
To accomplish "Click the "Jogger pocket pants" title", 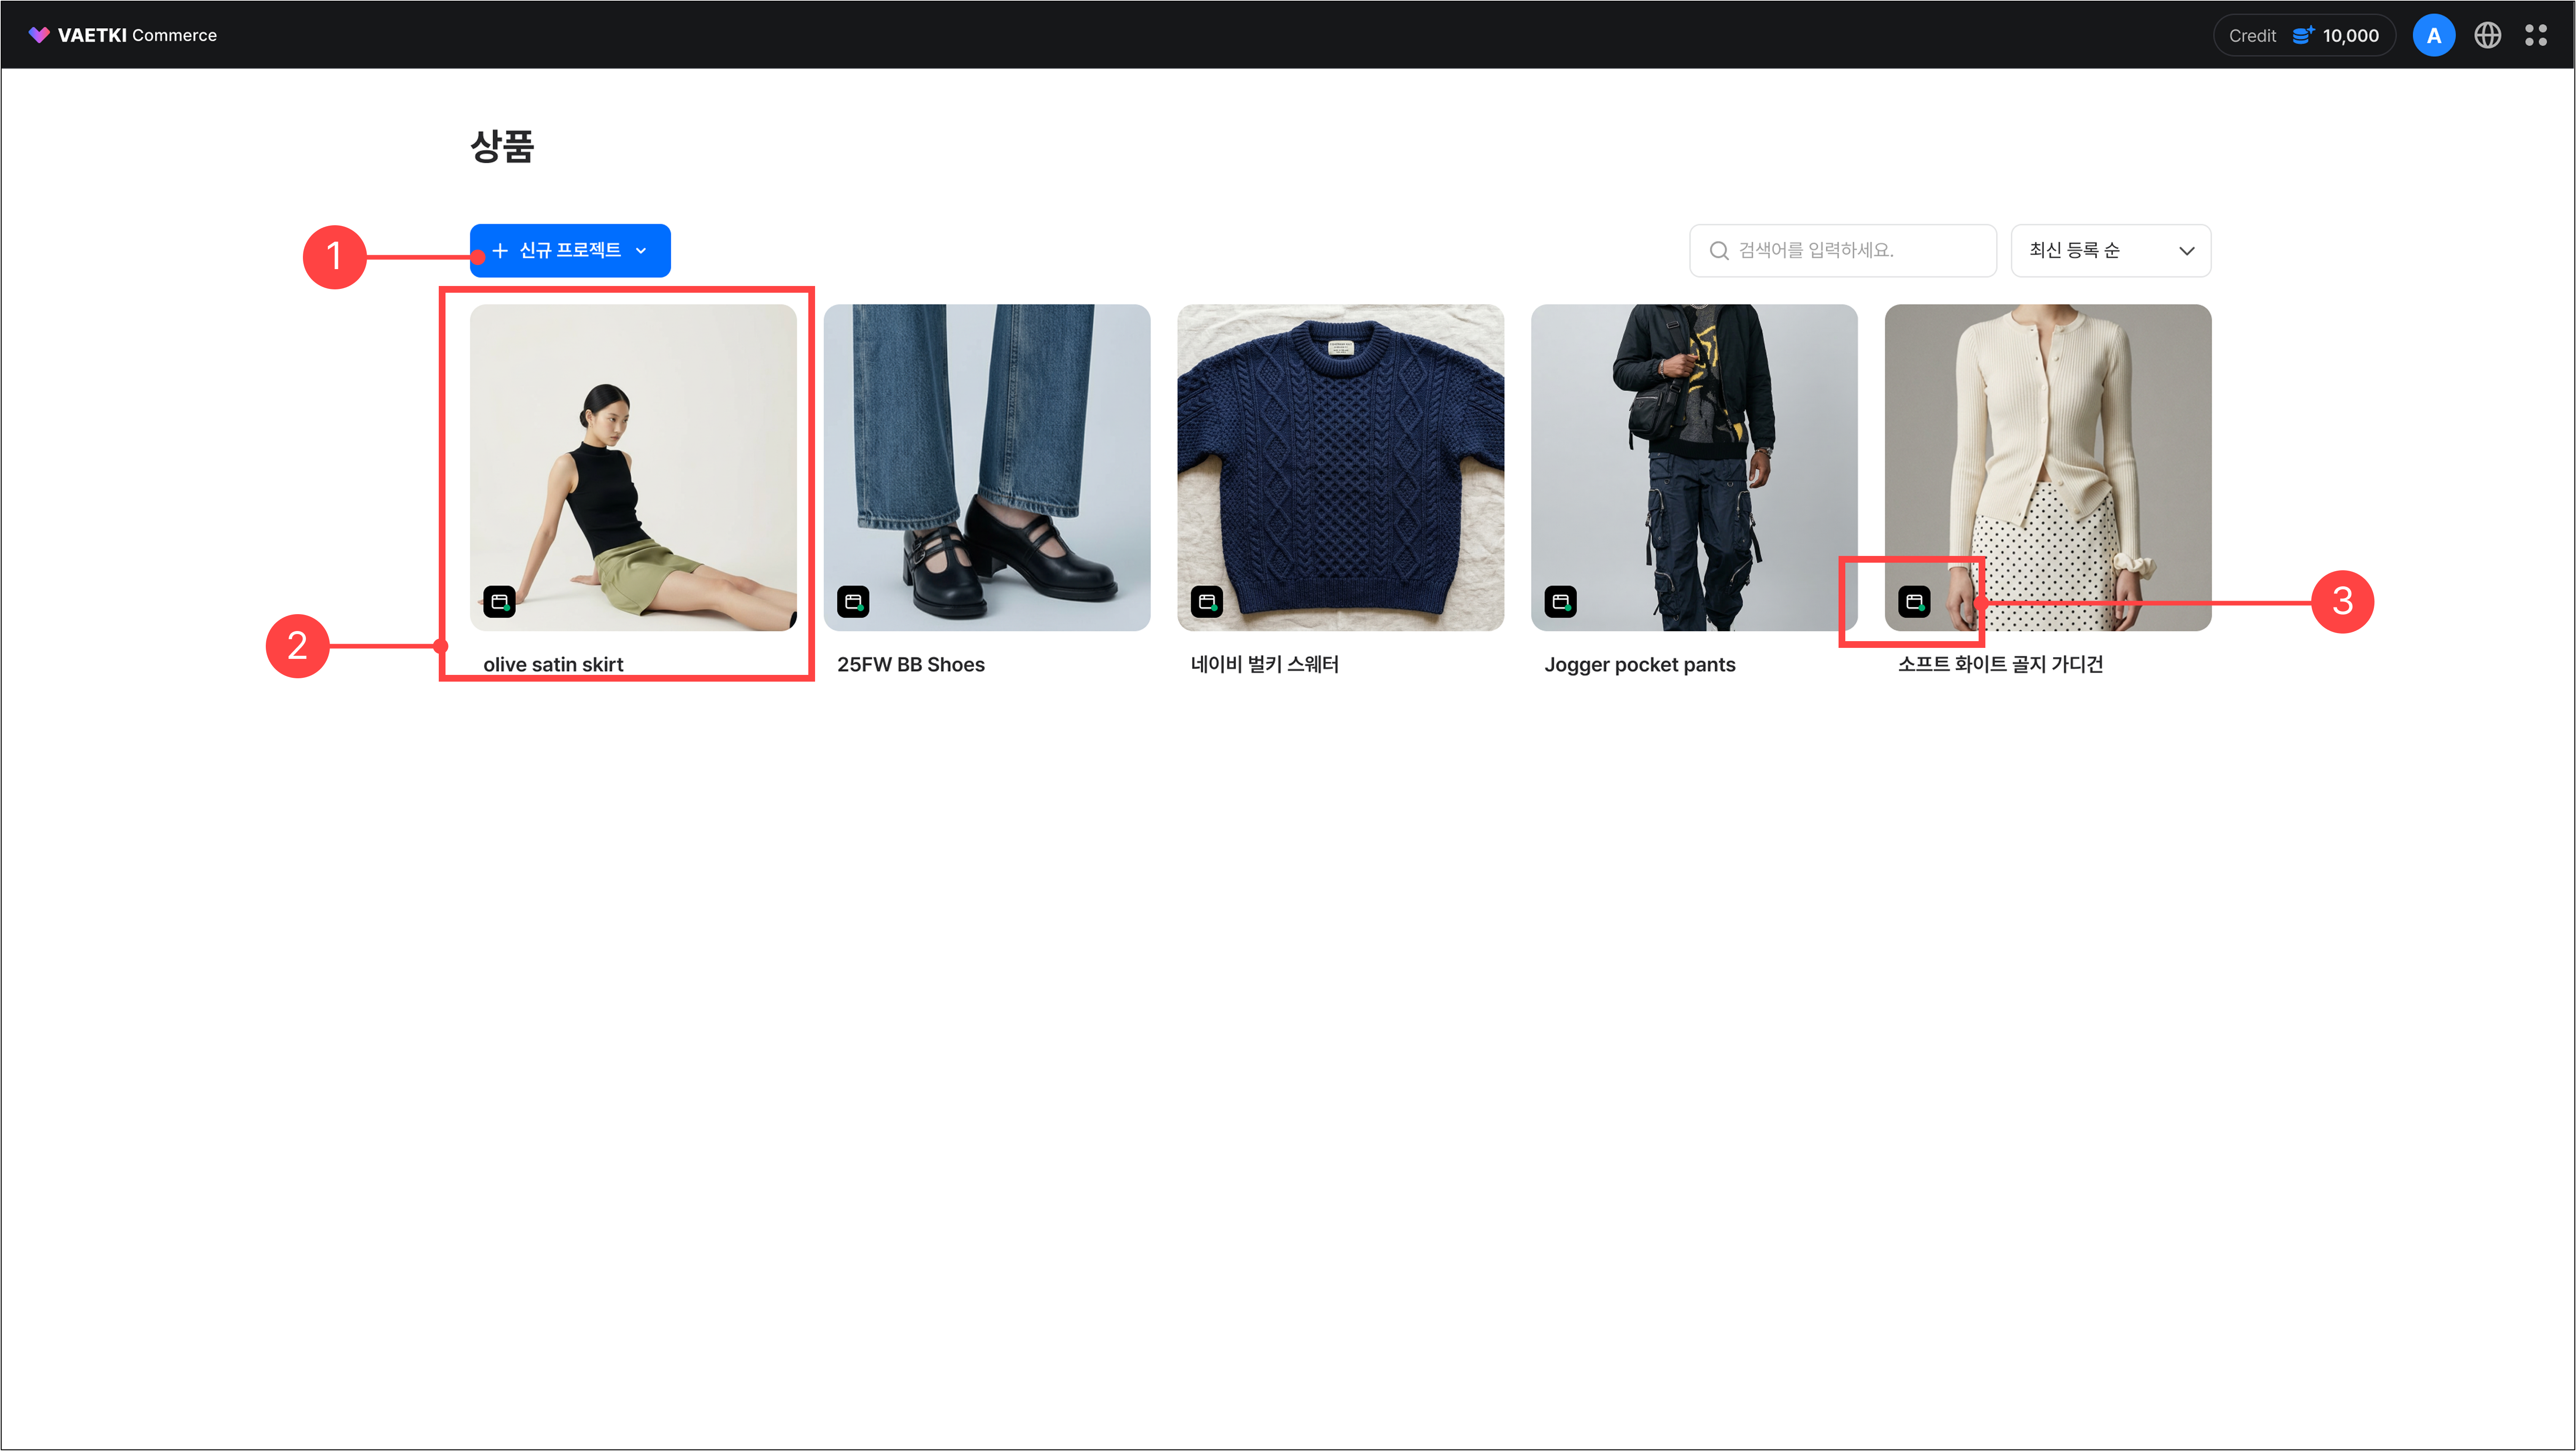I will (x=1640, y=665).
